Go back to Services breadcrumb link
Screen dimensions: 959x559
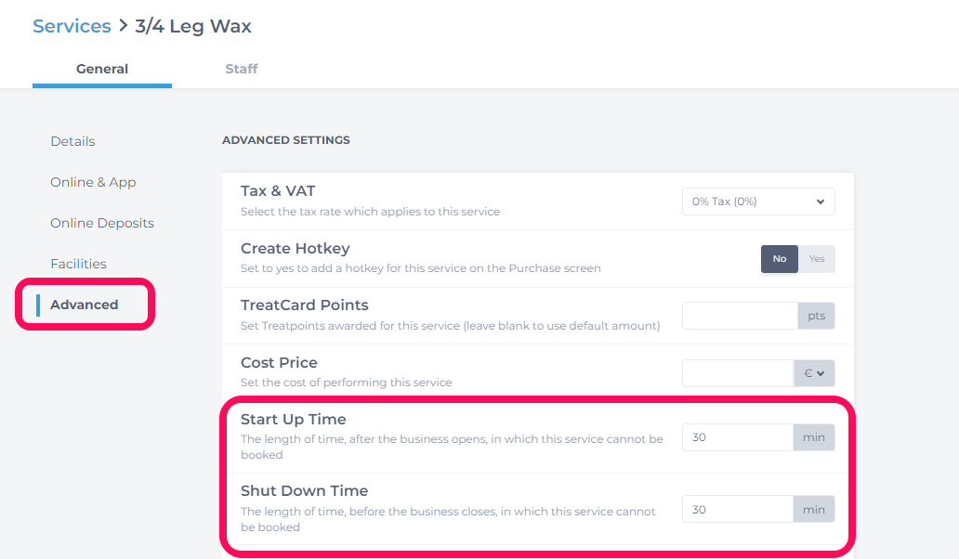72,26
